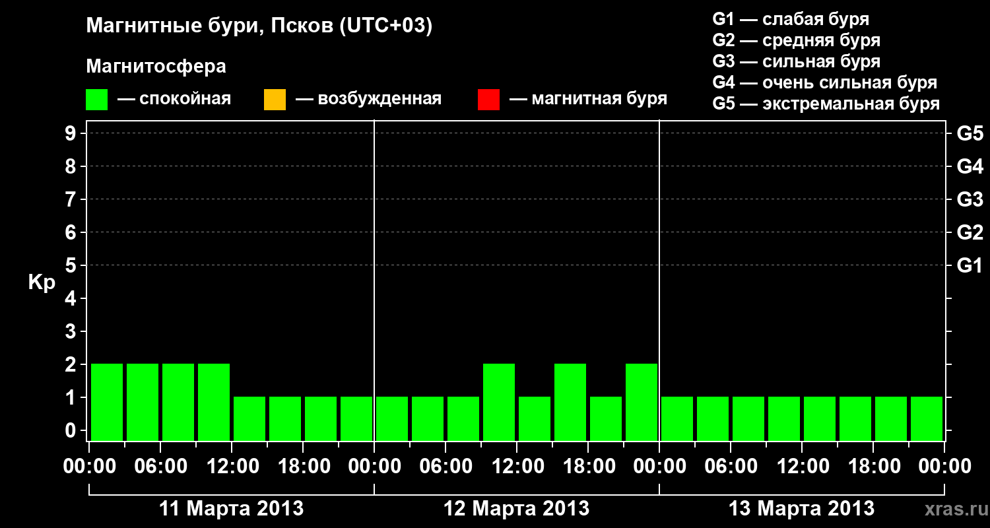
Task: Click the first Kp bar of 11 March (00:00–03:00)
Action: coord(107,402)
